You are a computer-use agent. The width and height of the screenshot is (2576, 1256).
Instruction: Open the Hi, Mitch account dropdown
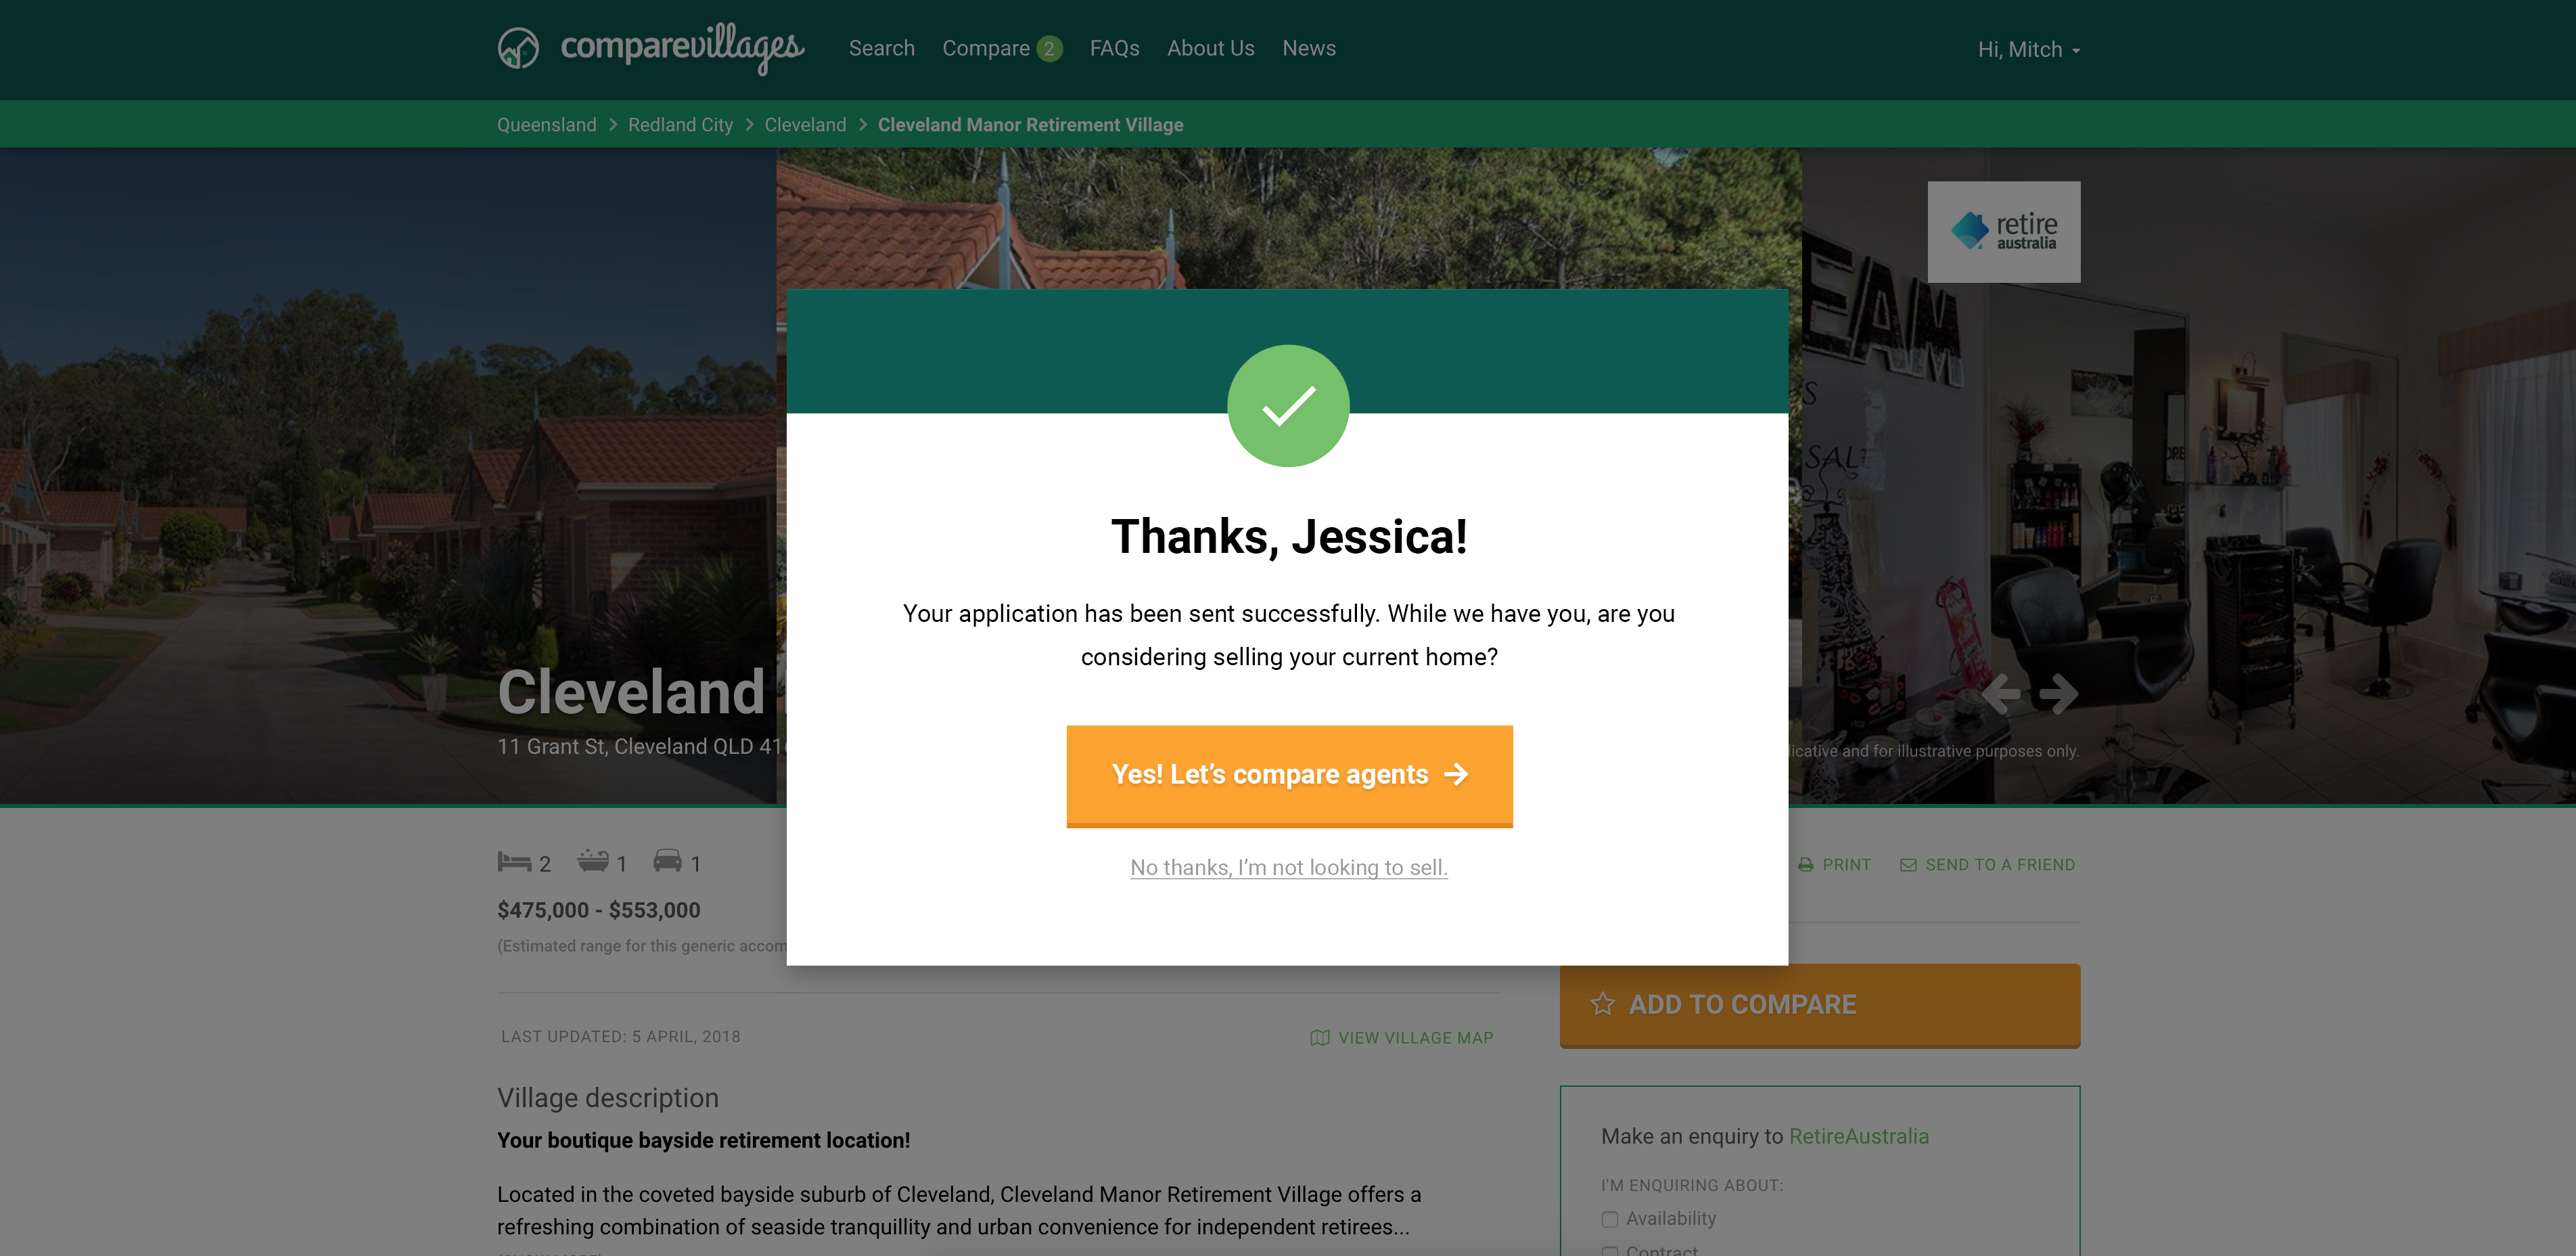pos(2029,50)
